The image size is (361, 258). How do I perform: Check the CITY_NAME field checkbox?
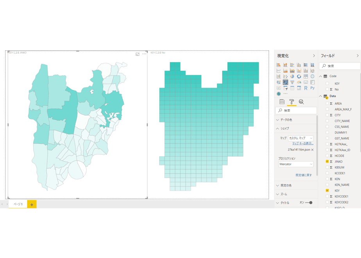(327, 121)
